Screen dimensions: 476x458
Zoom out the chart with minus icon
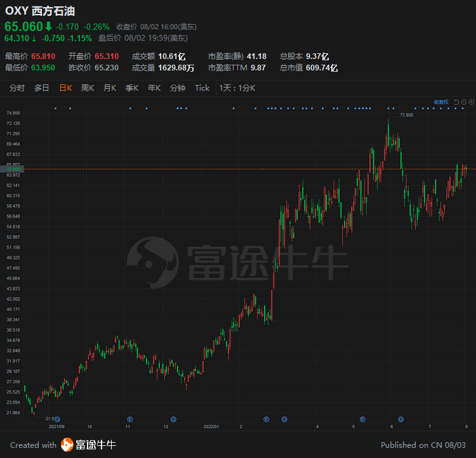pos(464,101)
